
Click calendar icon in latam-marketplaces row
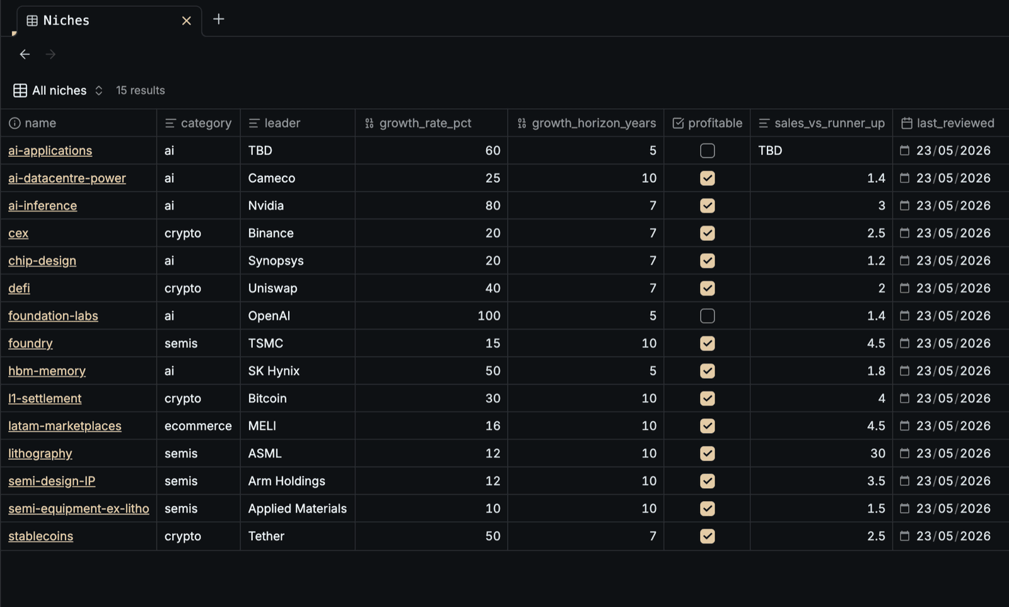point(904,426)
